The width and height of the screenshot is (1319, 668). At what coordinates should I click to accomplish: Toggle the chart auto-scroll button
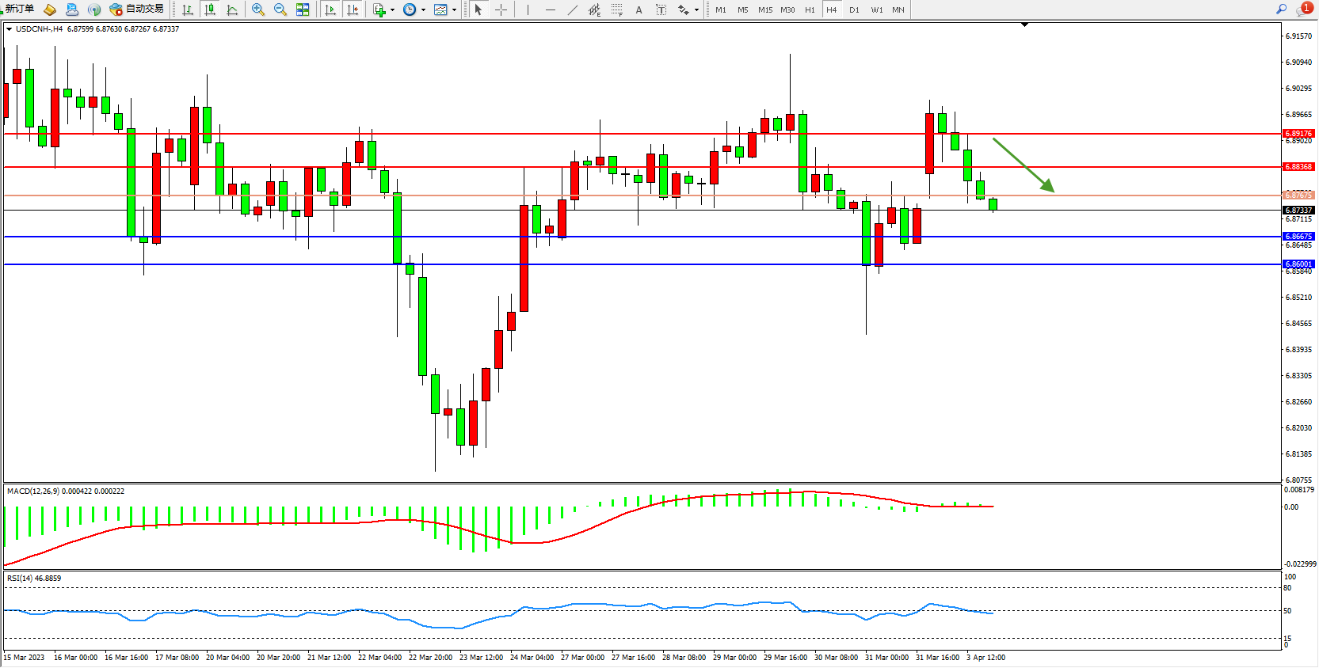[330, 9]
